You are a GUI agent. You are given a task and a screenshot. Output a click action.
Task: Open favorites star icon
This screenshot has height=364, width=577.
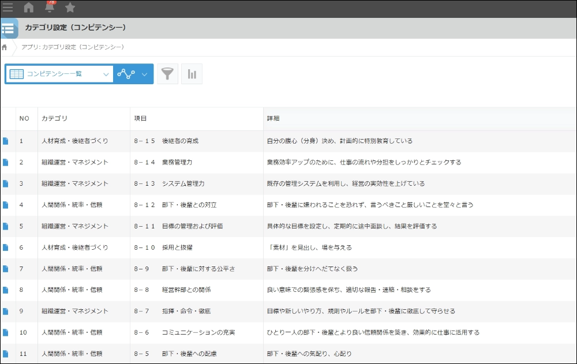[x=70, y=7]
